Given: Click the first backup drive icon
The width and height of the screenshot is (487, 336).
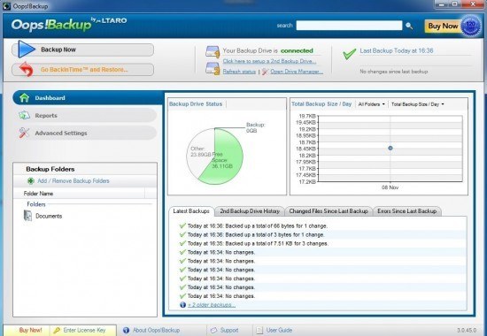Looking at the screenshot, I should point(213,52).
